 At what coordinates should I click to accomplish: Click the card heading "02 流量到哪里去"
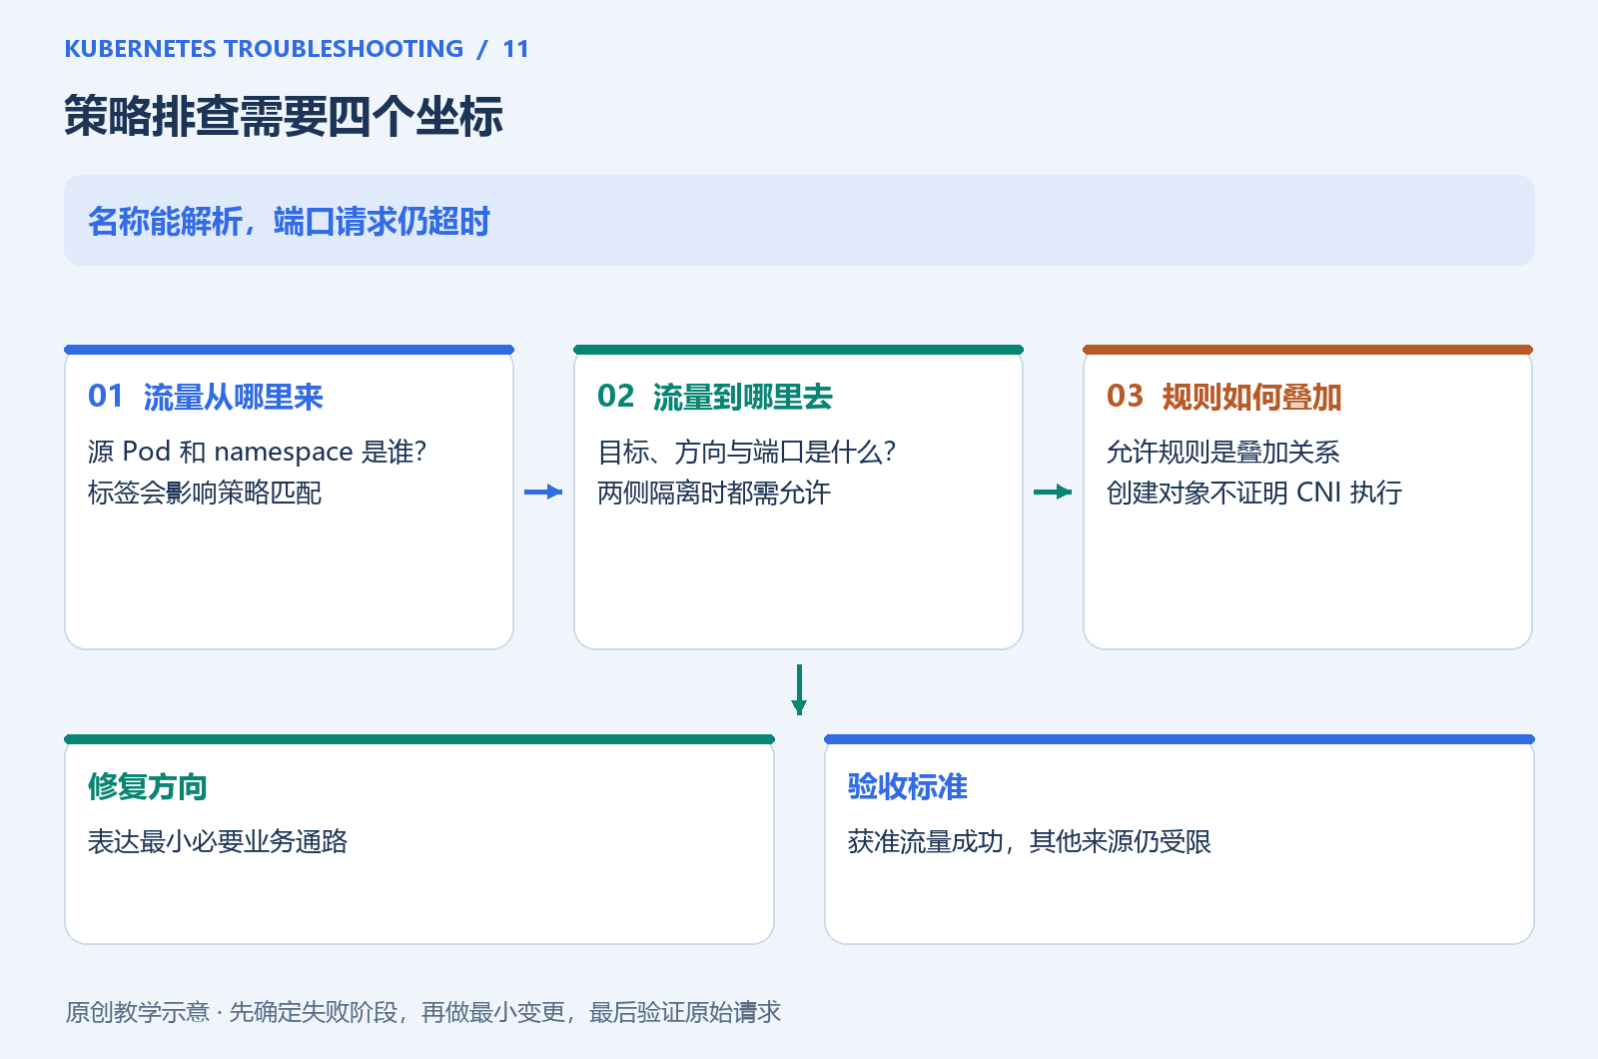715,397
